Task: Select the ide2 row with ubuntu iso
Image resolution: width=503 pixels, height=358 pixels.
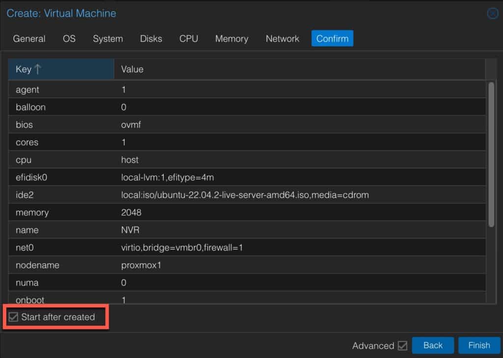Action: point(247,195)
